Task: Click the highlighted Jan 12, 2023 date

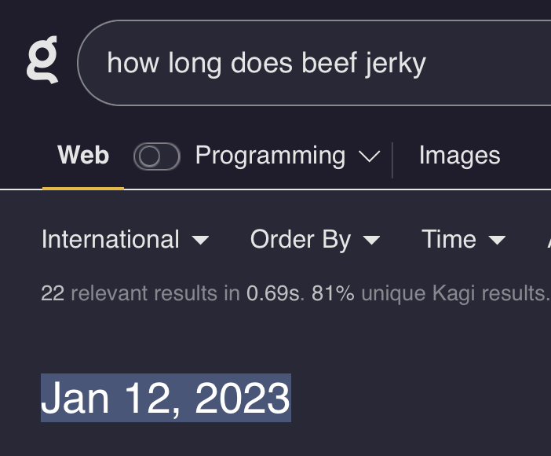Action: (x=166, y=398)
